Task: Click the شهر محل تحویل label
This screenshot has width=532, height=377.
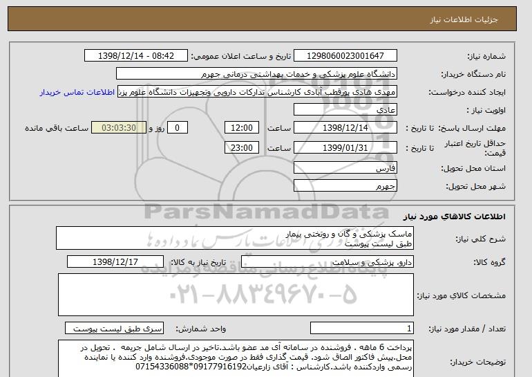Action: (475, 186)
